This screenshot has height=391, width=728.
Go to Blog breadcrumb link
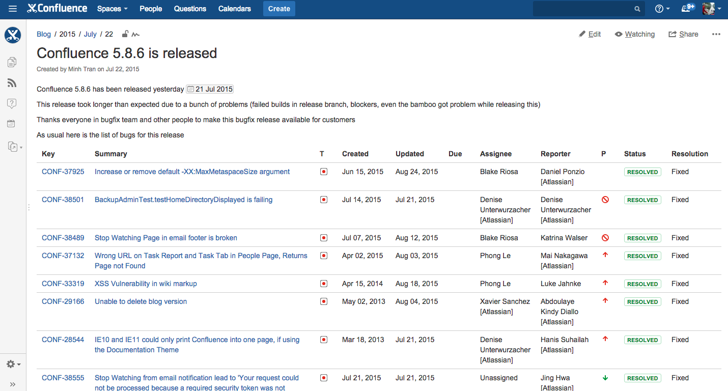[44, 34]
